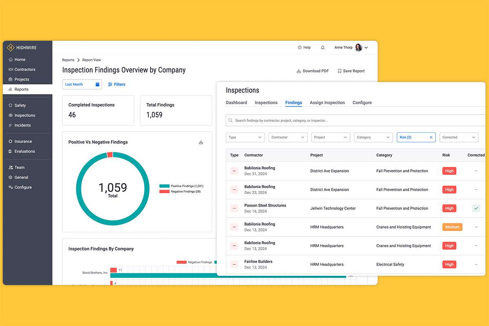
Task: Open the Filters button
Action: (117, 84)
